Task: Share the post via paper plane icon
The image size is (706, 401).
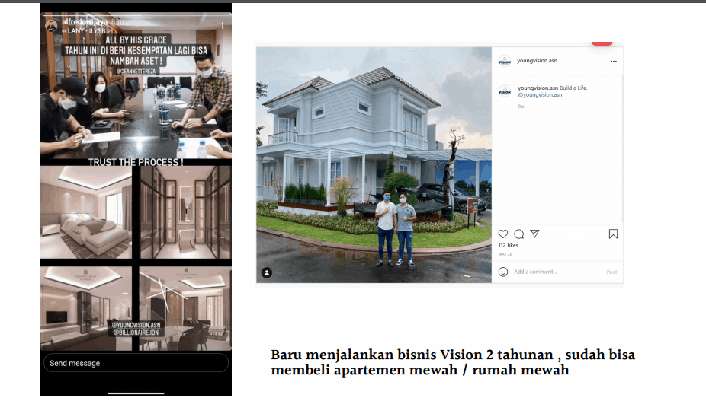Action: (x=534, y=234)
